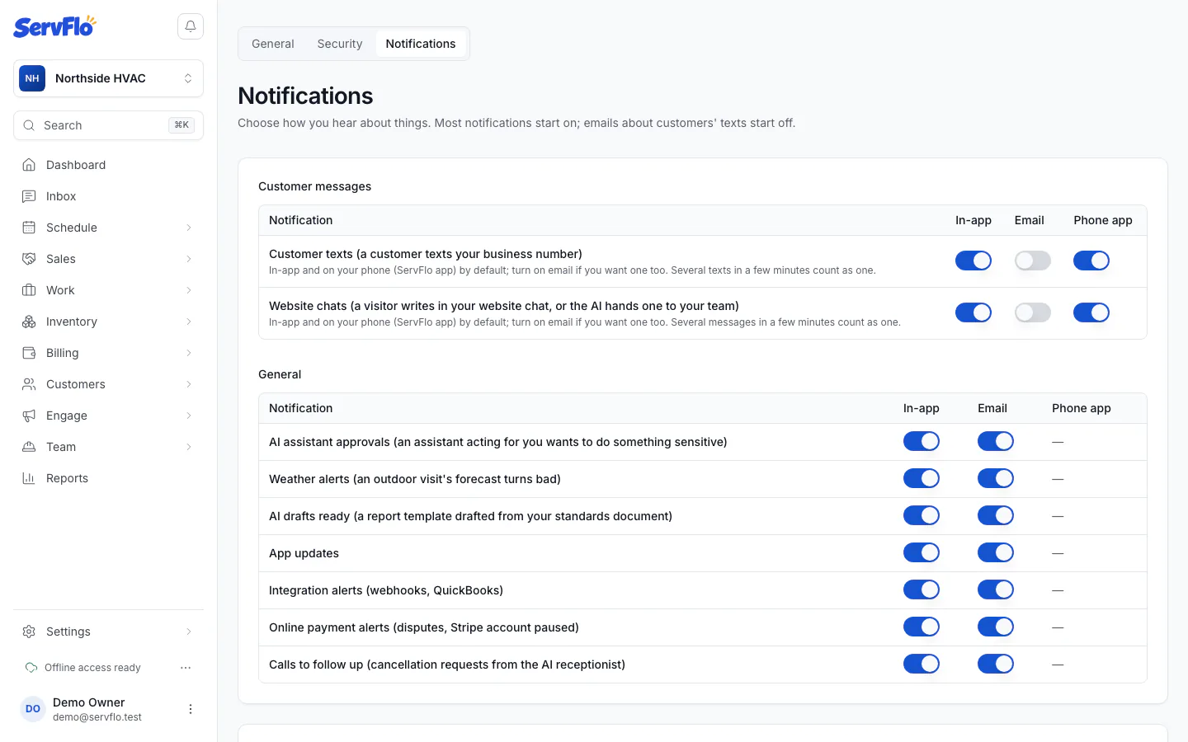Disable phone app for Website chats

(1091, 312)
